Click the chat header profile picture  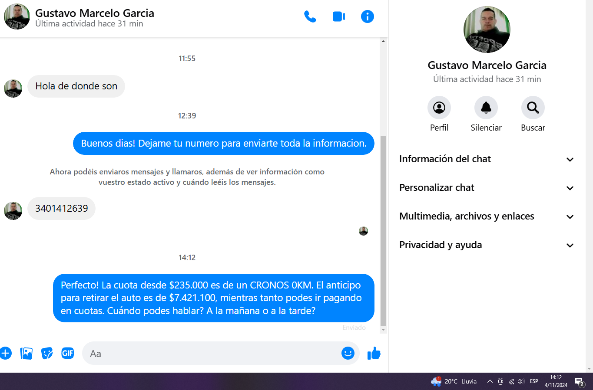coord(17,16)
